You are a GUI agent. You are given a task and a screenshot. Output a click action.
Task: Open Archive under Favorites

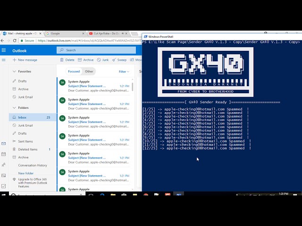click(x=23, y=89)
